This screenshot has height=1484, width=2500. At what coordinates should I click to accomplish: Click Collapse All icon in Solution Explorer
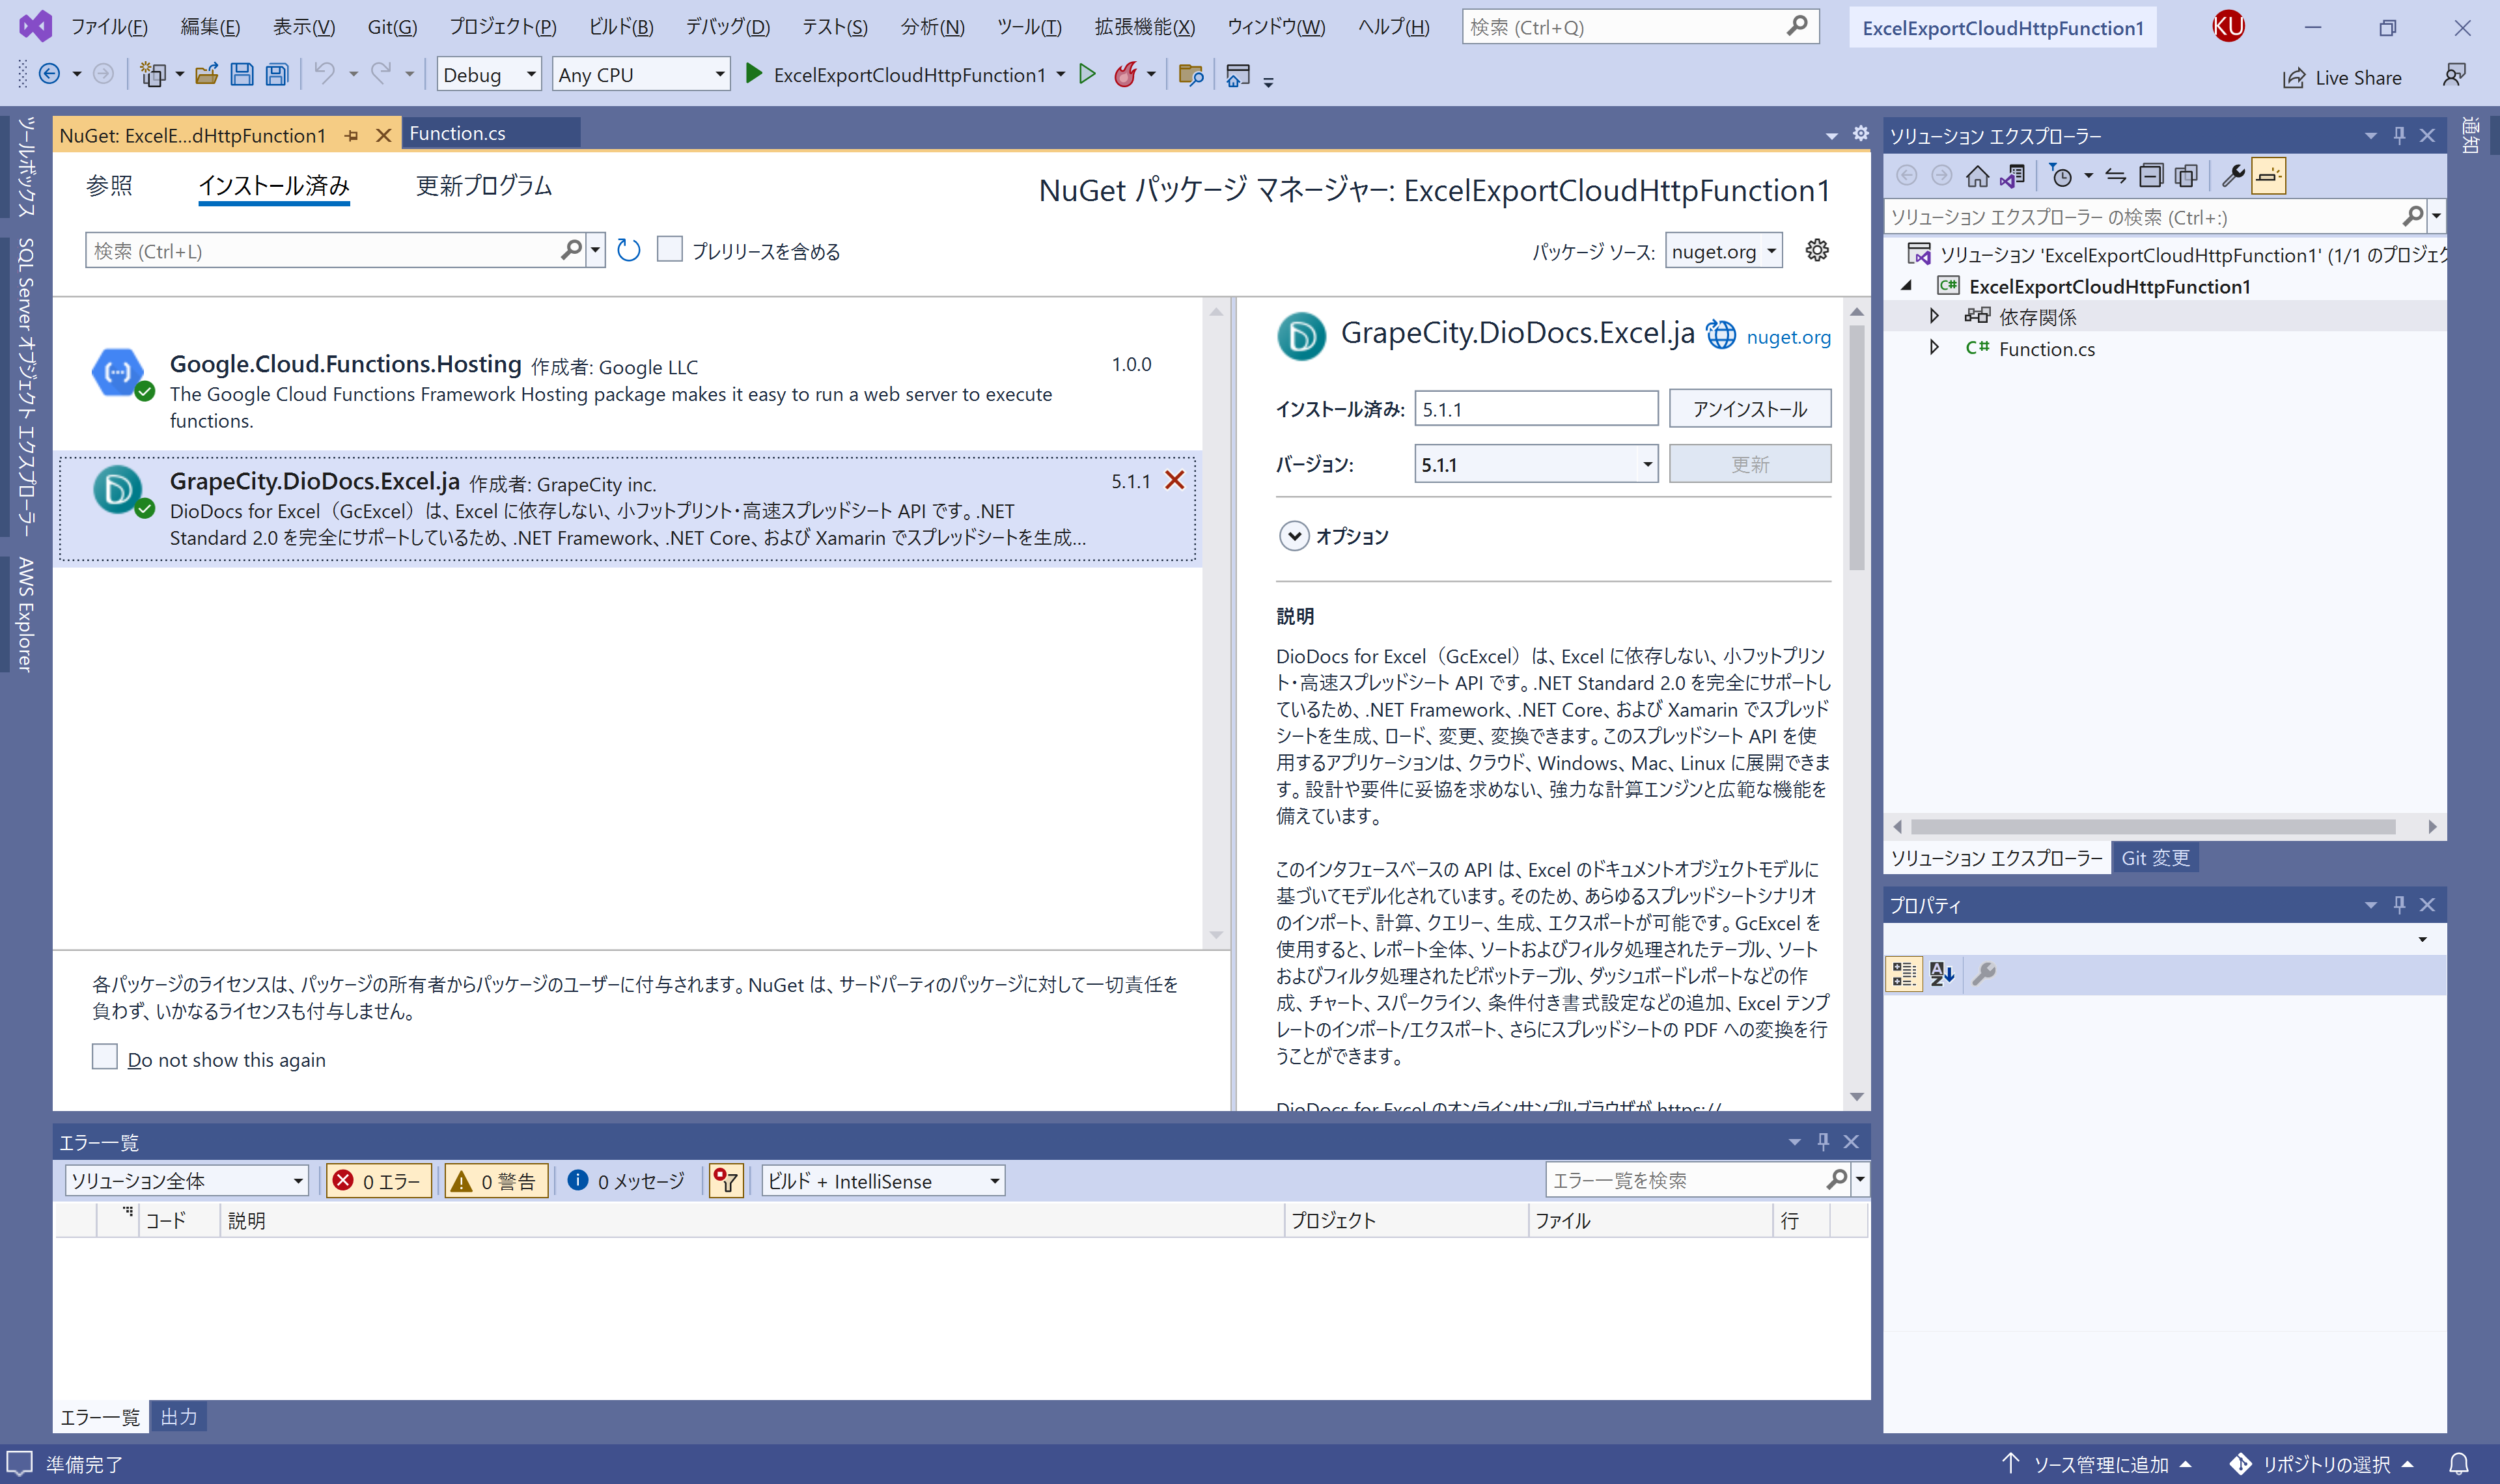[x=2151, y=177]
